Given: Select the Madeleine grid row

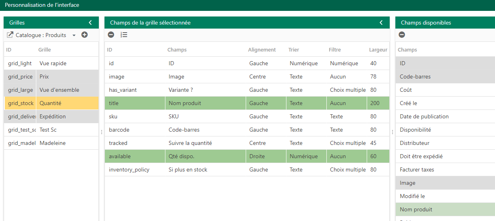Looking at the screenshot, I should [x=51, y=143].
